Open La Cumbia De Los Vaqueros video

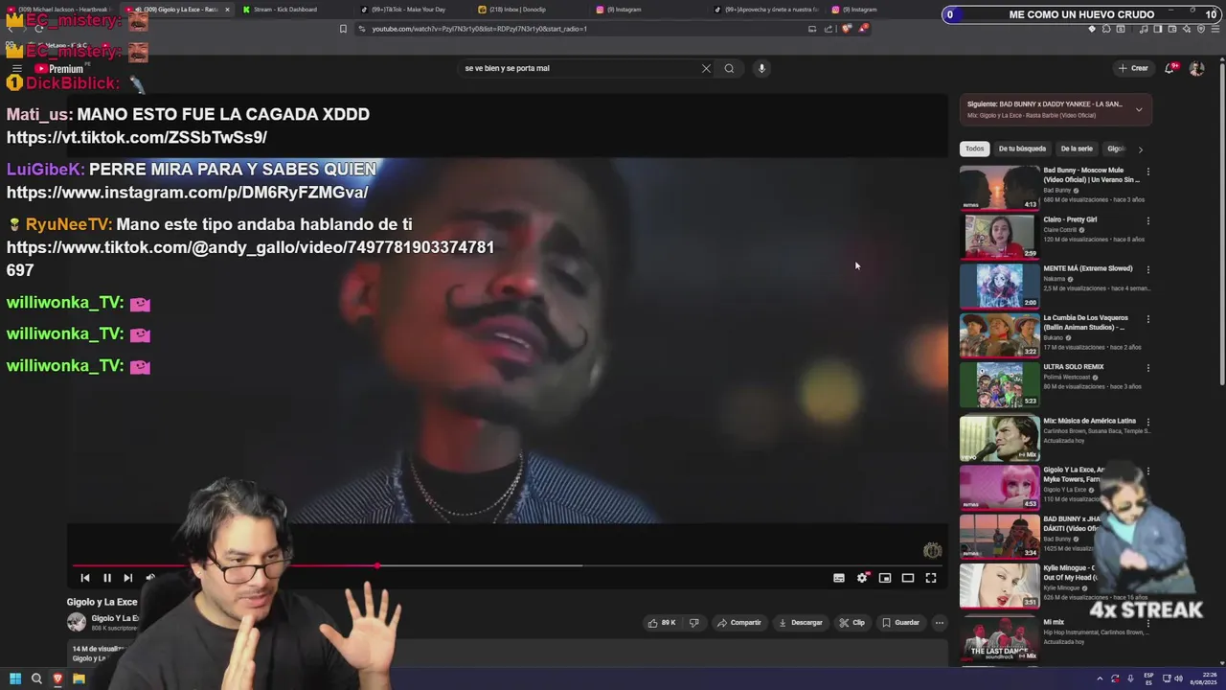(x=999, y=334)
